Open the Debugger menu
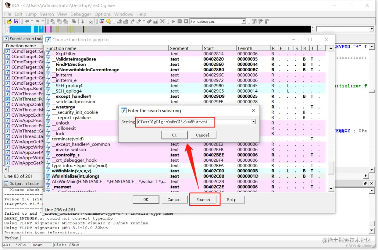 pyautogui.click(x=81, y=14)
